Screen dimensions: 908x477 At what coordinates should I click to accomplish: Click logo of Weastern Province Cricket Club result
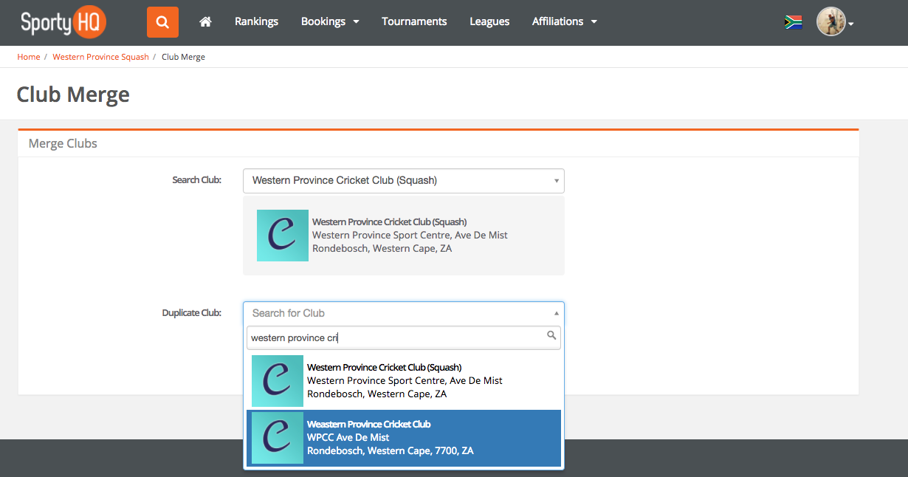[x=278, y=438]
